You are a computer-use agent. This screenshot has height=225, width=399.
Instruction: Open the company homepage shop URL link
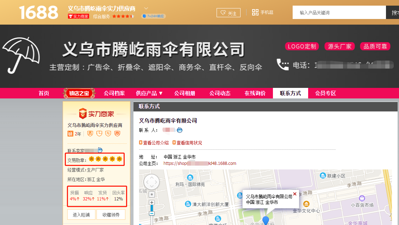click(x=200, y=163)
